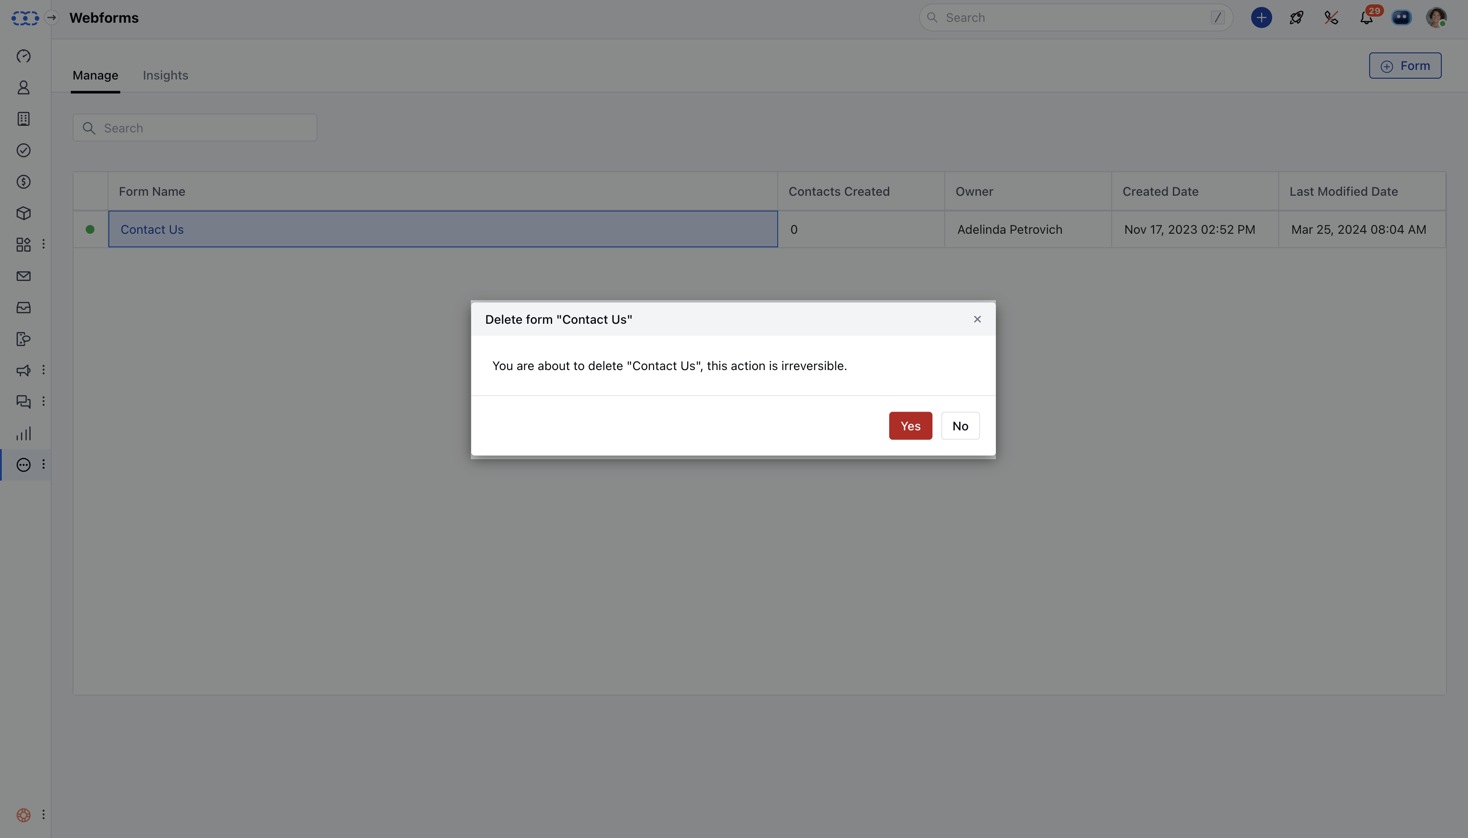Viewport: 1468px width, 838px height.
Task: Close the Delete form dialog
Action: pyautogui.click(x=977, y=319)
